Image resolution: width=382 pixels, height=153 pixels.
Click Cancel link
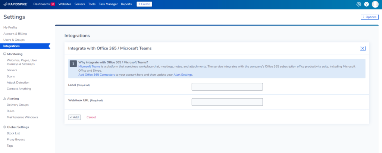click(x=91, y=117)
